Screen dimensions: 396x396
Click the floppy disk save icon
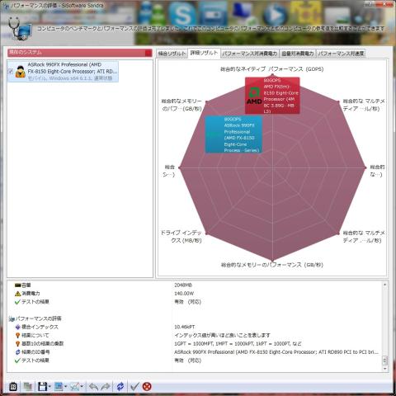tap(42, 387)
